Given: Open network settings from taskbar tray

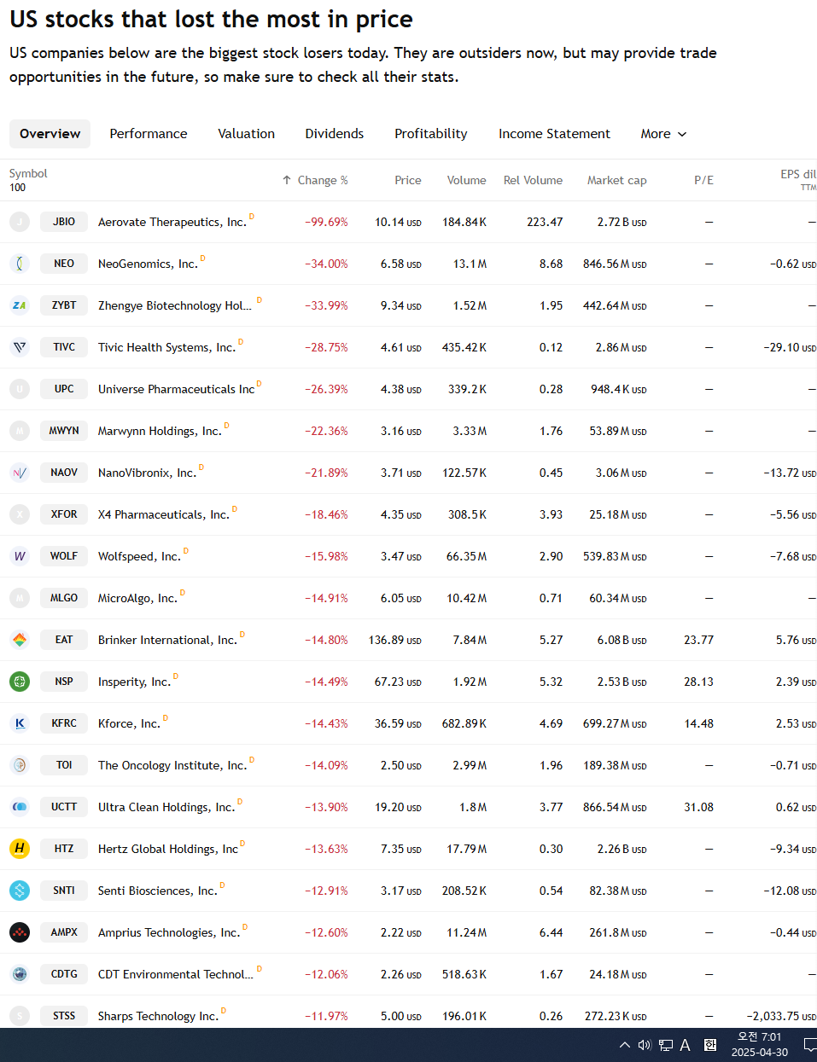Looking at the screenshot, I should [x=666, y=1045].
